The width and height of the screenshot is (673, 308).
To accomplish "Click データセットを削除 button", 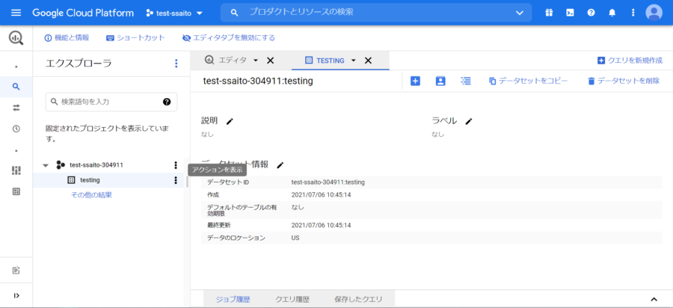I will 624,81.
